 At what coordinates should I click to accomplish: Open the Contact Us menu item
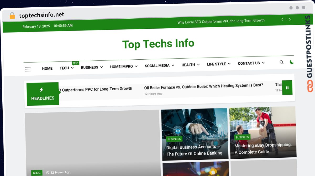pyautogui.click(x=249, y=63)
